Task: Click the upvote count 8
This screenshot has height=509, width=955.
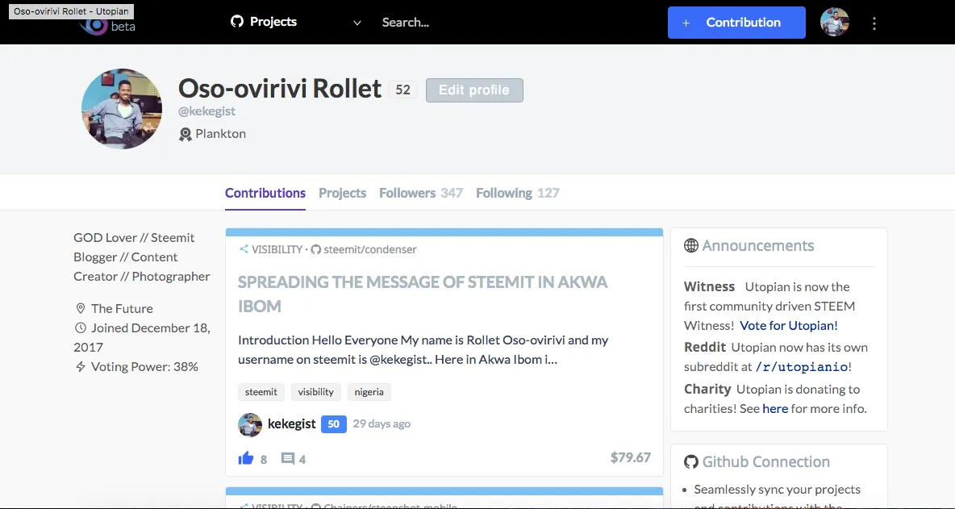Action: coord(264,460)
